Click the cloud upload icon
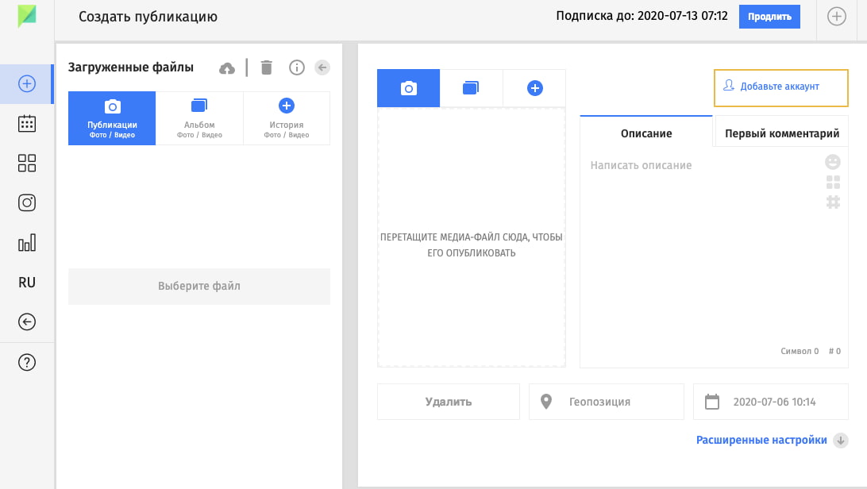Screen dimensions: 867x489 point(227,68)
